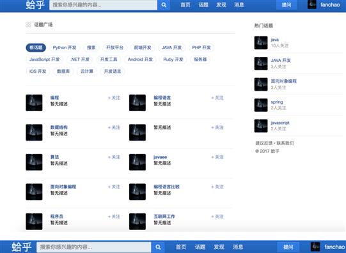This screenshot has height=253, width=346.
Task: Follow the 编程语言 topic
Action: (x=217, y=98)
